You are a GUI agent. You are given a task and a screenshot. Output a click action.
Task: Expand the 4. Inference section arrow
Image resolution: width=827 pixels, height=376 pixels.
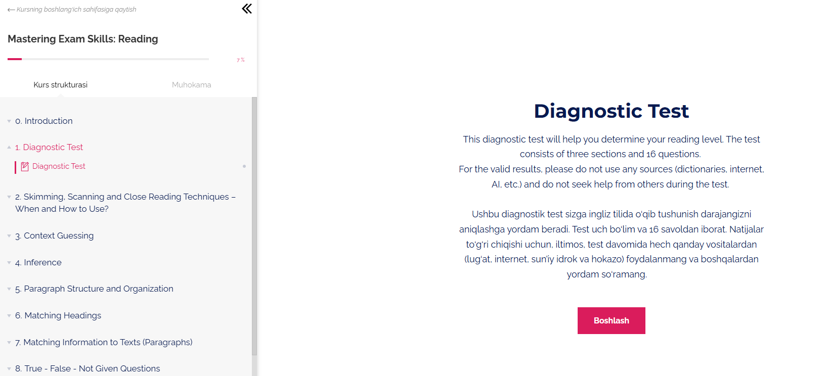tap(9, 263)
